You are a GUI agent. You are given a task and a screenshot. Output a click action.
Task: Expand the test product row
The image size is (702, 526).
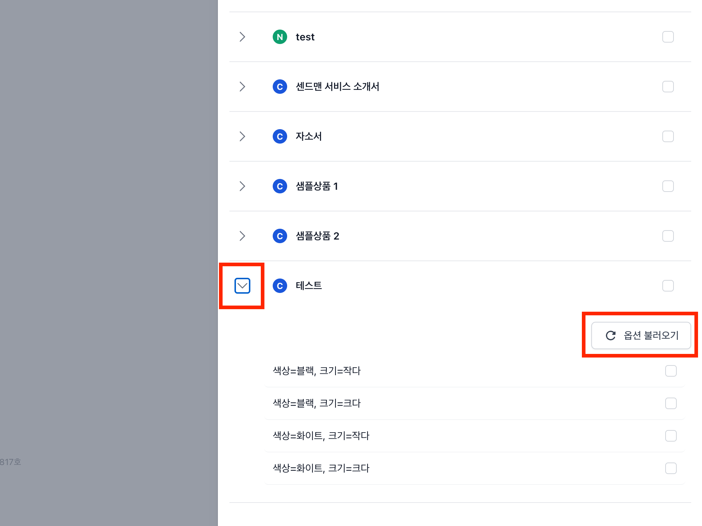242,37
